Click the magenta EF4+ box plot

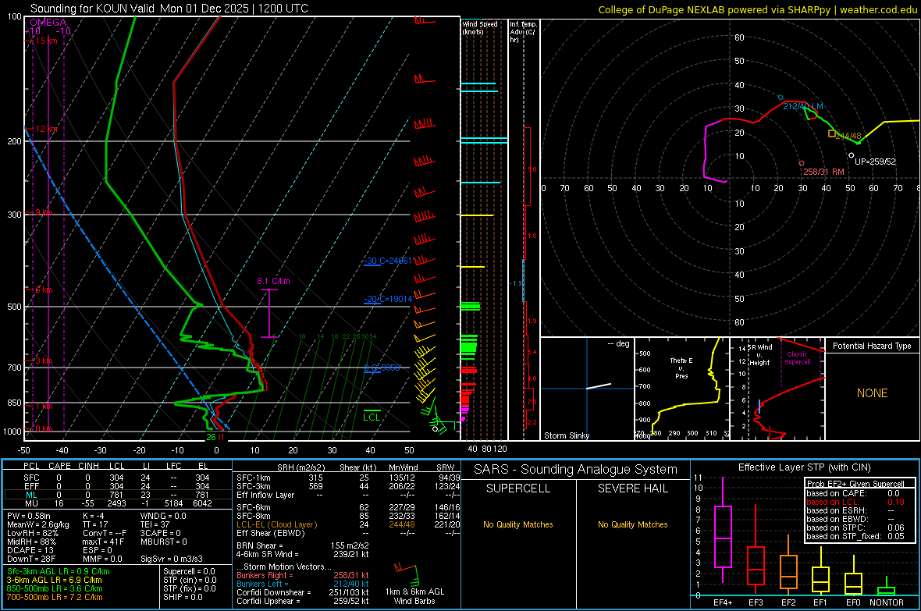(723, 531)
